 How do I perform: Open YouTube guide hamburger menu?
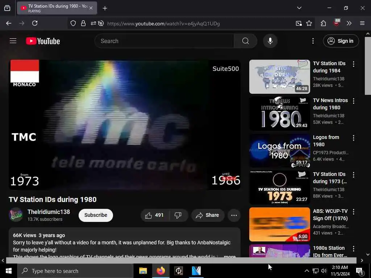pyautogui.click(x=13, y=41)
